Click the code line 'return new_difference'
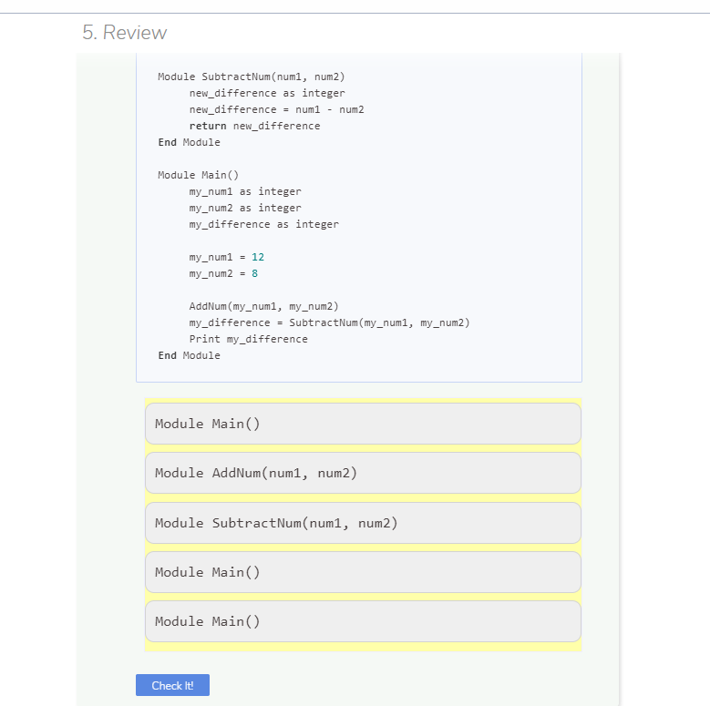710x706 pixels. [x=254, y=126]
